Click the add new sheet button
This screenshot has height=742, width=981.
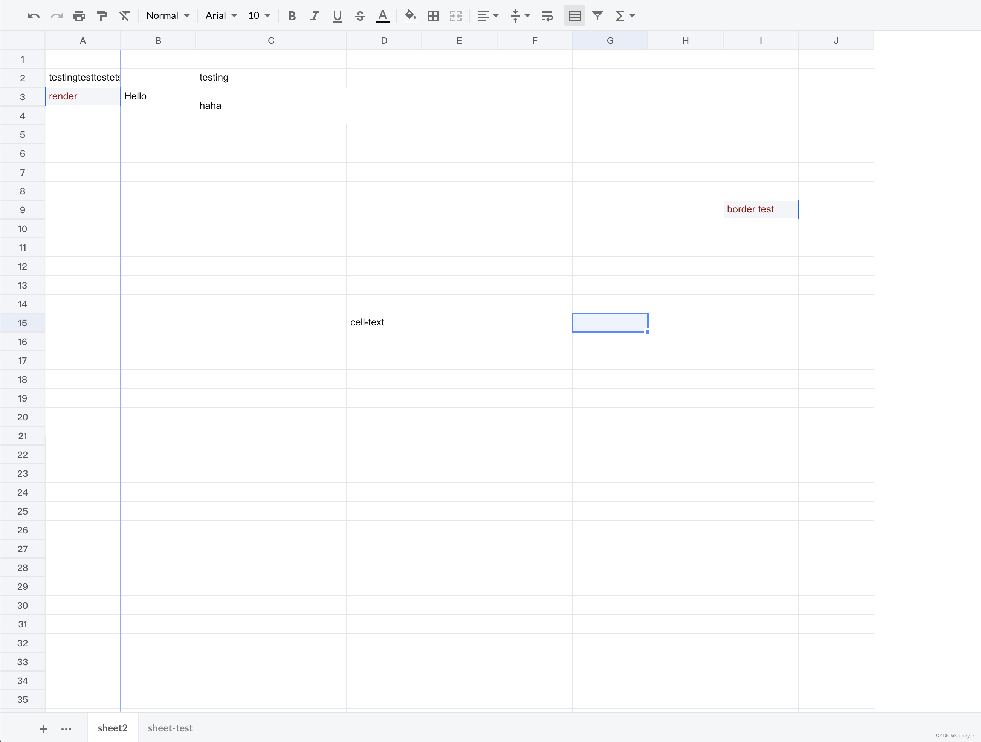[x=44, y=727]
